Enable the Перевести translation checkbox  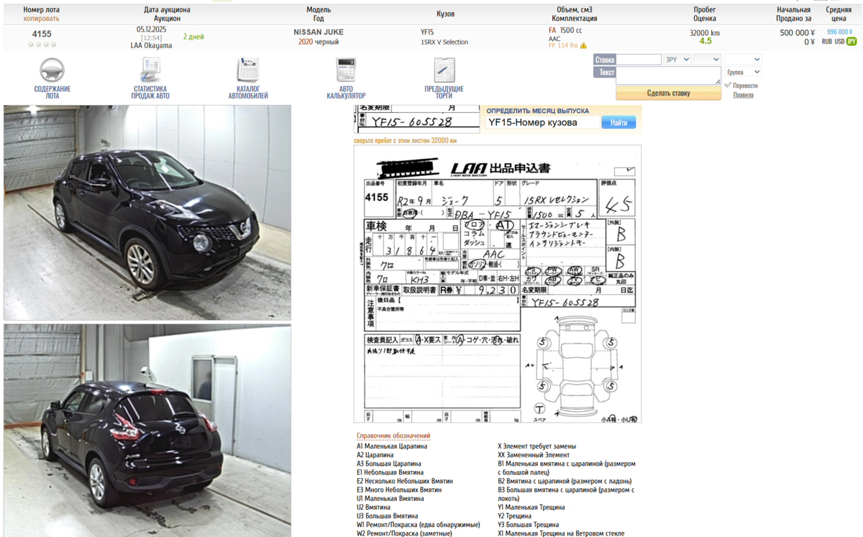pos(729,84)
